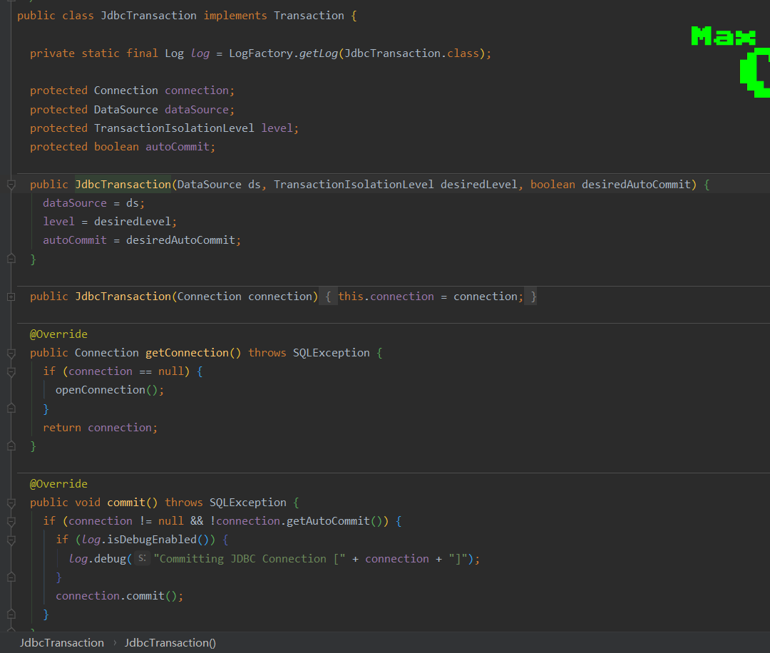Viewport: 770px width, 653px height.
Task: Click 'SQLException' in getConnection() signature
Action: [332, 353]
